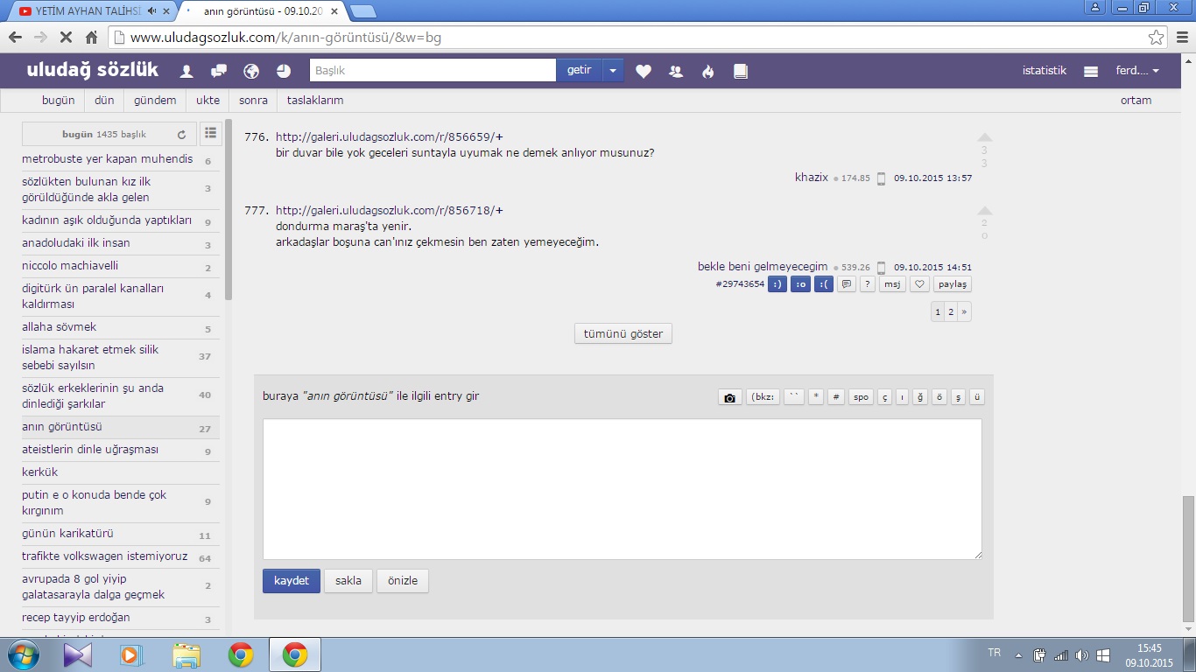Open the ferd.... user dropdown menu
Screen dimensions: 1196x672
pyautogui.click(x=1137, y=71)
